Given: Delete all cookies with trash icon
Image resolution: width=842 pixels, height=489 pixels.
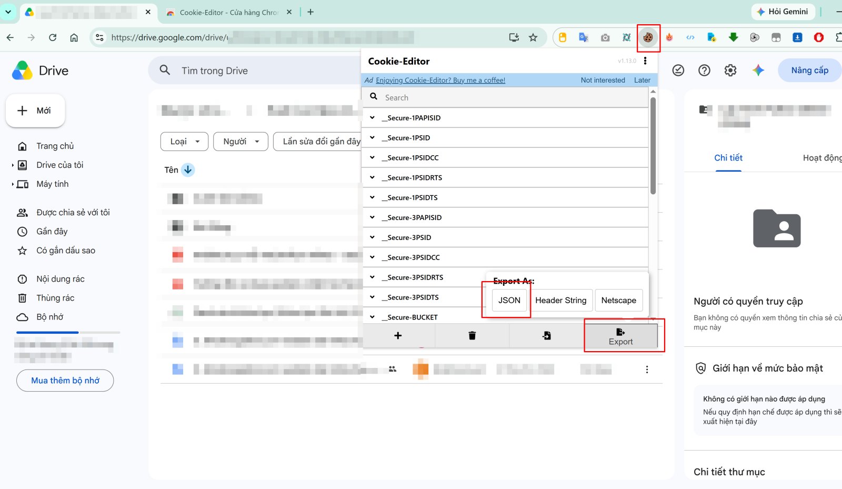Looking at the screenshot, I should (x=472, y=335).
